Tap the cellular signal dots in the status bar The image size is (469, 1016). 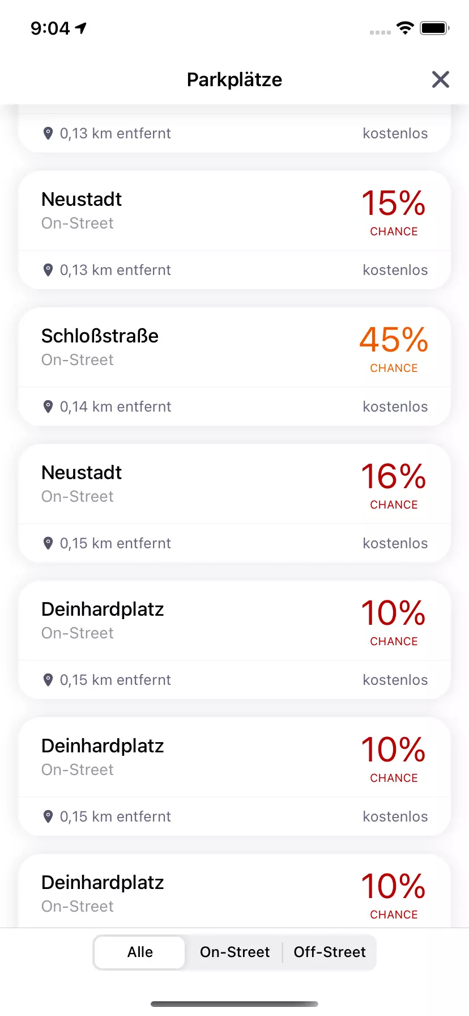(x=380, y=32)
